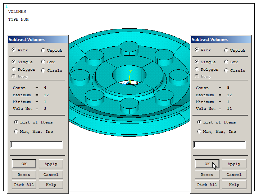259x196 pixels.
Task: Select Unpick radio in right Subtract Volumes dialog
Action: (x=226, y=50)
